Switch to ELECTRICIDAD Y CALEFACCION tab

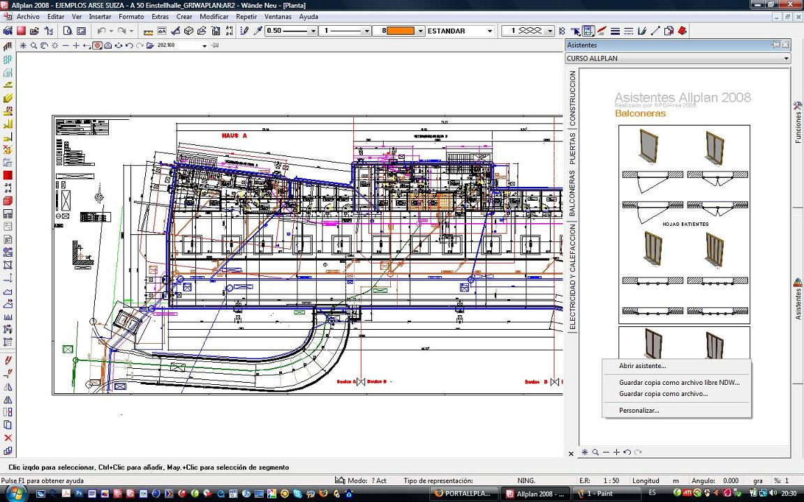point(573,277)
